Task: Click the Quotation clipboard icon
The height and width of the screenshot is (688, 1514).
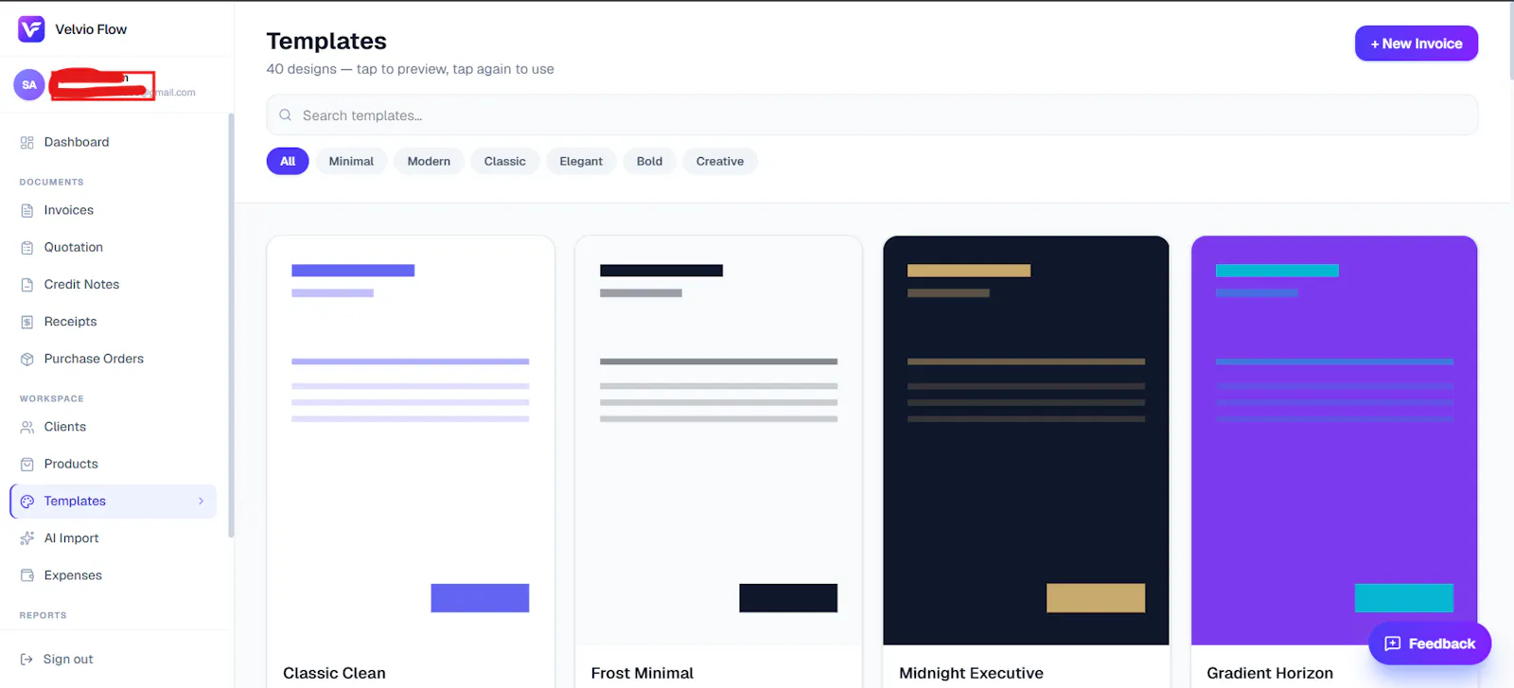Action: (x=26, y=248)
